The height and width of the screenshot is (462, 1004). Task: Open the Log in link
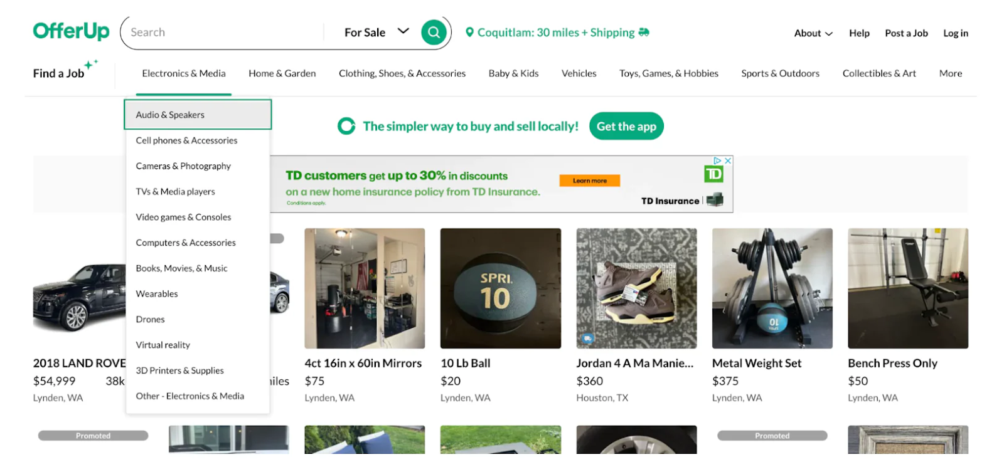[x=955, y=33]
